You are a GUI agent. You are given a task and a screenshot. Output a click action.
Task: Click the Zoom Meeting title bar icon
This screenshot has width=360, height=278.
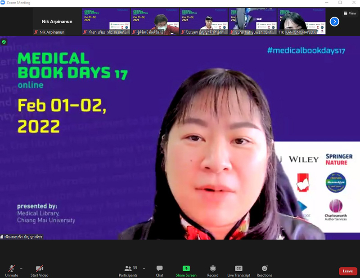pyautogui.click(x=4, y=3)
